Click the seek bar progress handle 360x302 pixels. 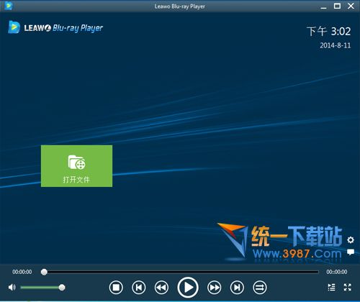[44, 272]
